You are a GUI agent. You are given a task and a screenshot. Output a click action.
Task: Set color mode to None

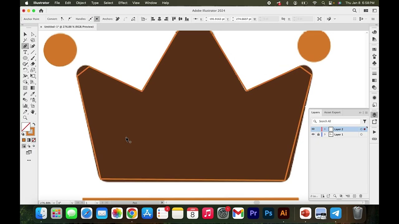34,140
